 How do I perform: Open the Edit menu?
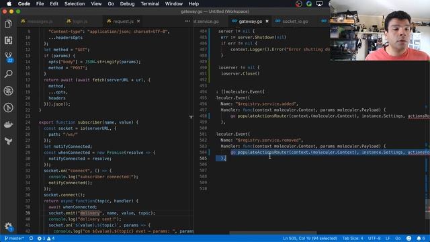(x=54, y=4)
